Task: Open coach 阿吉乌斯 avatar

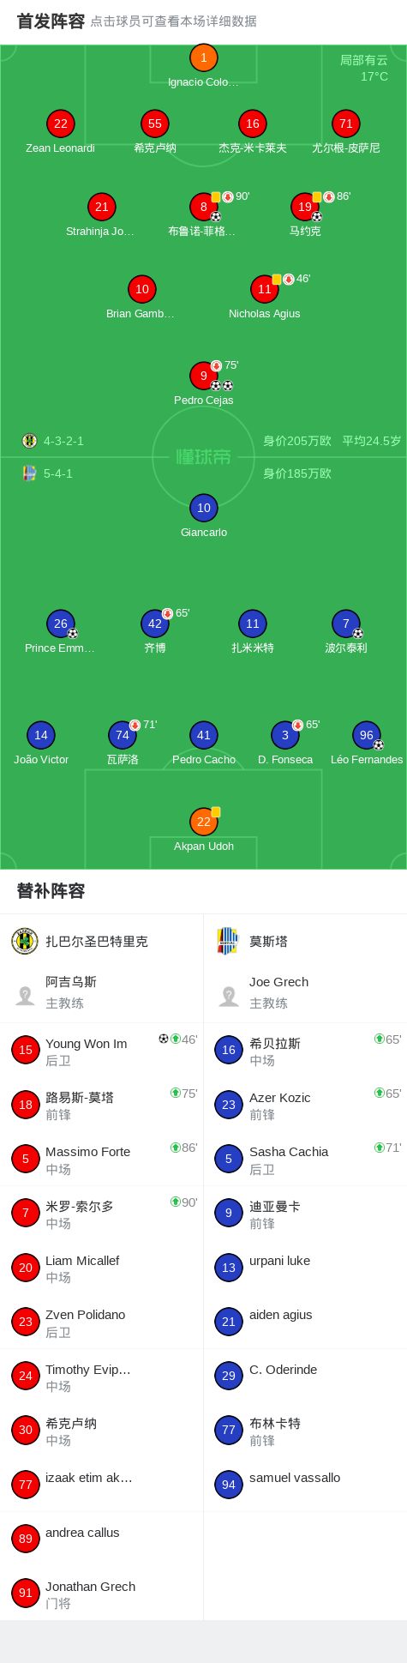Action: click(x=26, y=995)
